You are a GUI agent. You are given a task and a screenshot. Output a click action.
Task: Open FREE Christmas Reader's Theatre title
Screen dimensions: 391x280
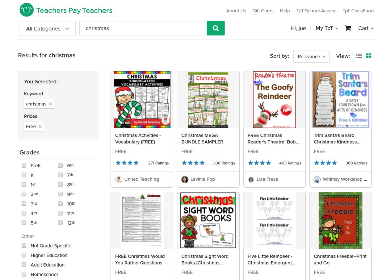[x=273, y=138]
